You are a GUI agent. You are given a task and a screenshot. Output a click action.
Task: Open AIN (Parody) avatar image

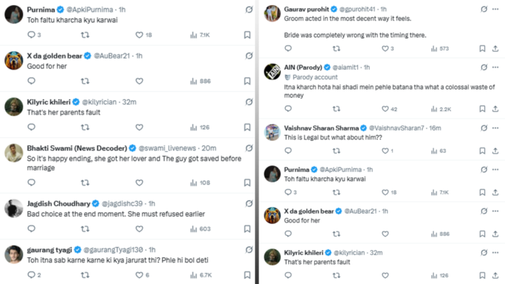[272, 72]
